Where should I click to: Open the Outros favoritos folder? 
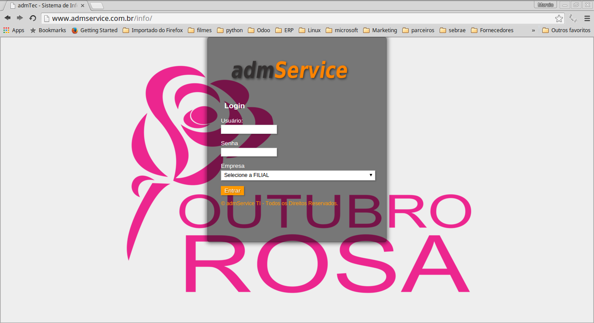566,30
